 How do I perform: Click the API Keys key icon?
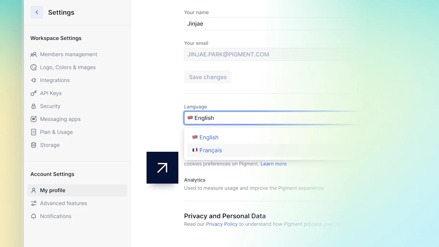pos(34,93)
